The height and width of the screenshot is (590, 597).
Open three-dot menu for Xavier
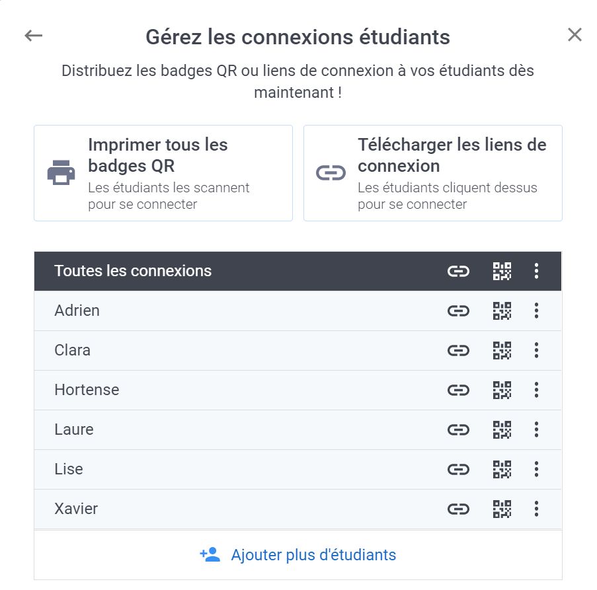536,509
